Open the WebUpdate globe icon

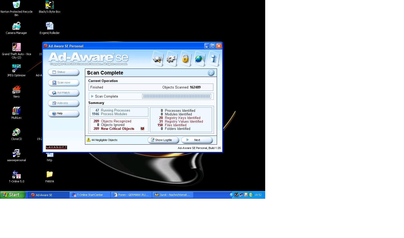[x=199, y=59]
